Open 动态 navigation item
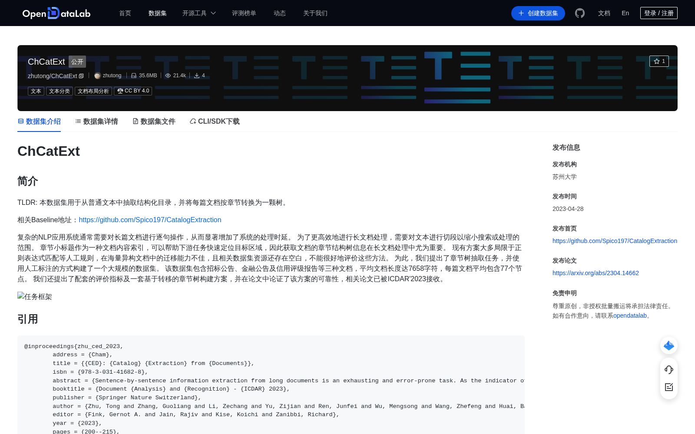The height and width of the screenshot is (434, 695). tap(280, 13)
